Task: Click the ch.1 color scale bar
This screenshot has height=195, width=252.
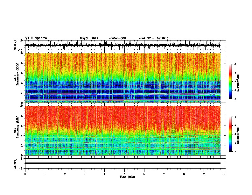Action: click(x=230, y=82)
